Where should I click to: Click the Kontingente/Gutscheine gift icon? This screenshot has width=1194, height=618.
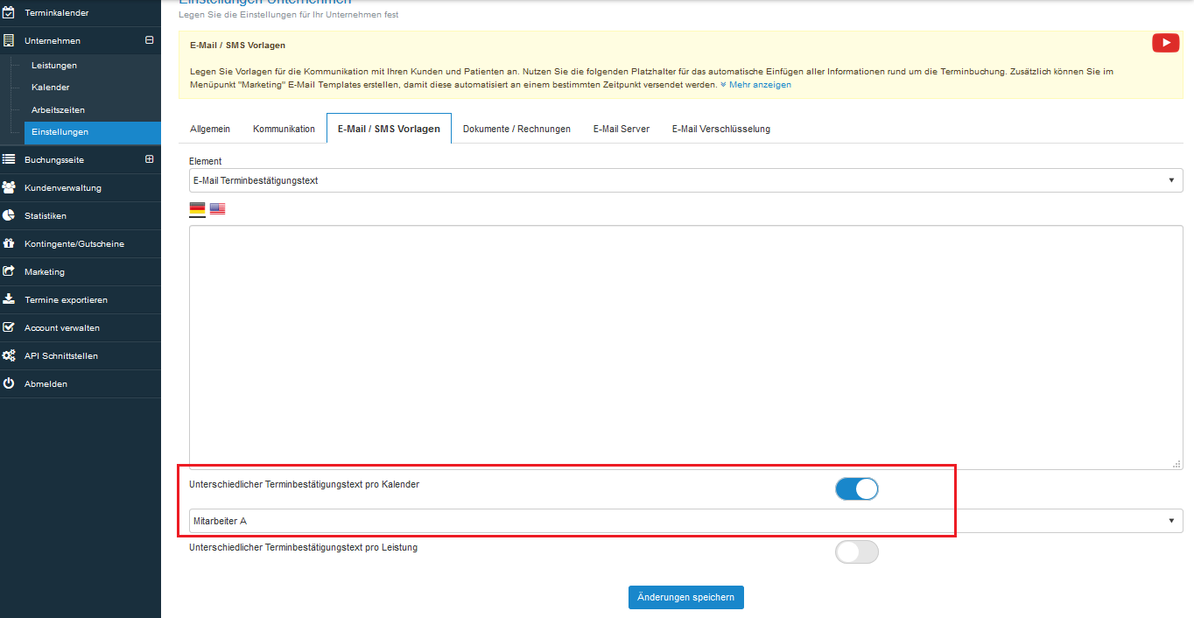point(9,243)
